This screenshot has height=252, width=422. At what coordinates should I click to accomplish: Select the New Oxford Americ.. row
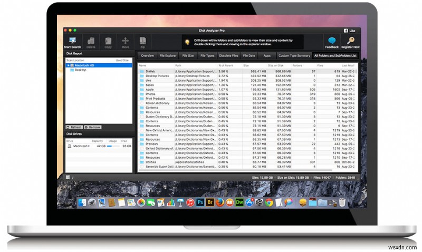246,130
